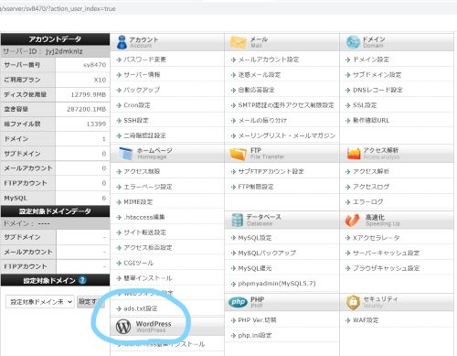Open the アクセス解析 link below its header
457x356 pixels.
point(371,171)
